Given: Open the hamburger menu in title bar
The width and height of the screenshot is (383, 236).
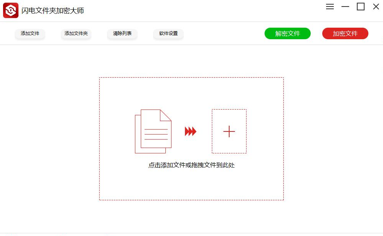Looking at the screenshot, I should coord(330,7).
